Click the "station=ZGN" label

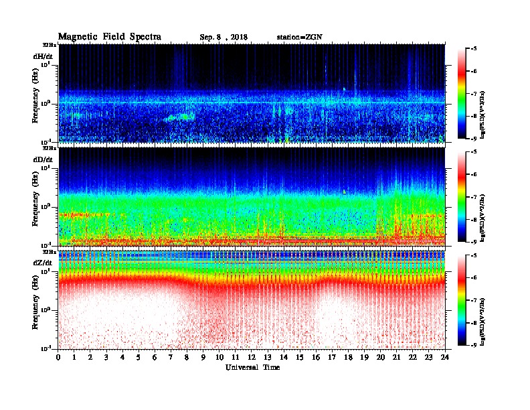click(x=300, y=38)
